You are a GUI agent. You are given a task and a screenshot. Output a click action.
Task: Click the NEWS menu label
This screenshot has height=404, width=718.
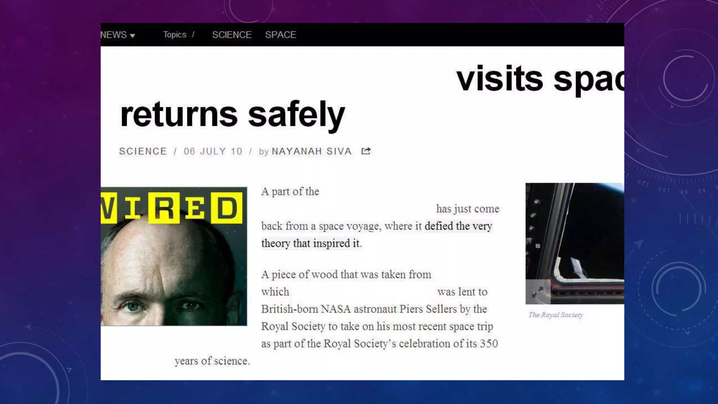point(114,35)
